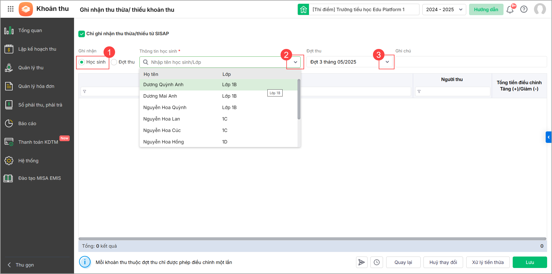This screenshot has height=274, width=552.
Task: Open Quản lý hóa đơn in sidebar
Action: click(x=36, y=86)
